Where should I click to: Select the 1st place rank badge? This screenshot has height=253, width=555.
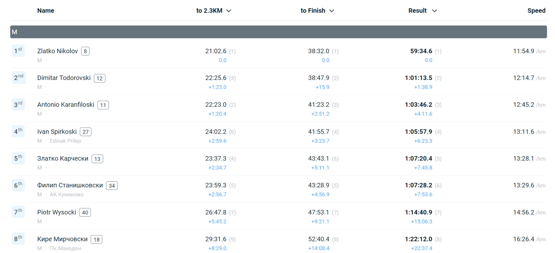tap(18, 51)
